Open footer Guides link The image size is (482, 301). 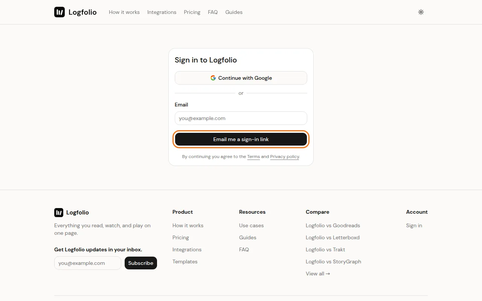point(248,237)
